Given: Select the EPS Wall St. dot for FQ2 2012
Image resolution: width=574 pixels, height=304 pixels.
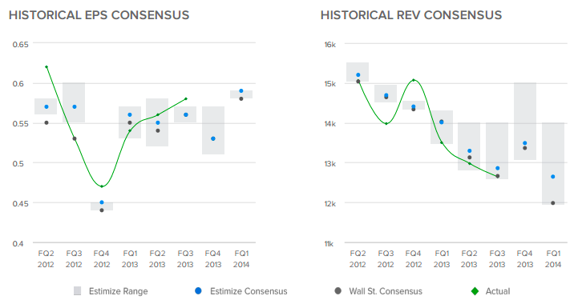Looking at the screenshot, I should click(x=46, y=122).
